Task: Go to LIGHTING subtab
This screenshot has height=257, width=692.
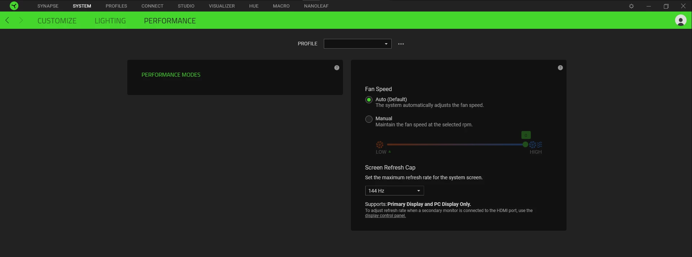Action: coord(110,21)
